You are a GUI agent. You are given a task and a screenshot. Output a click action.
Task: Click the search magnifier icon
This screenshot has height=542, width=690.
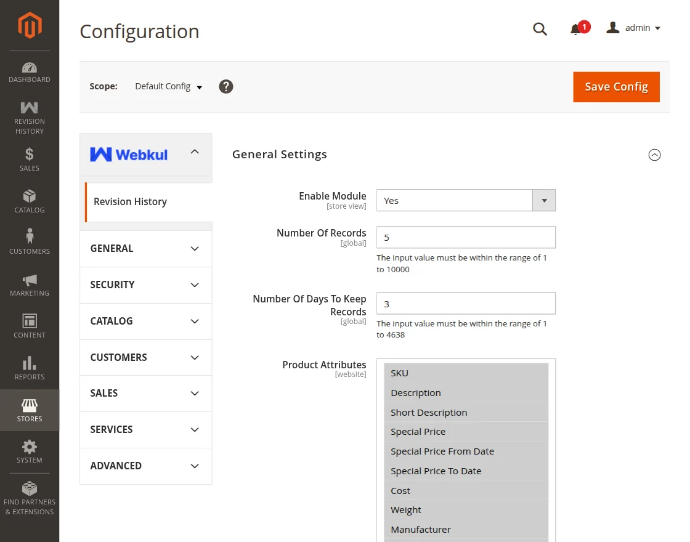(540, 29)
